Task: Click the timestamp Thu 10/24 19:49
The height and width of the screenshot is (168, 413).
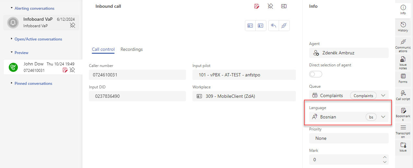Action: pos(61,64)
